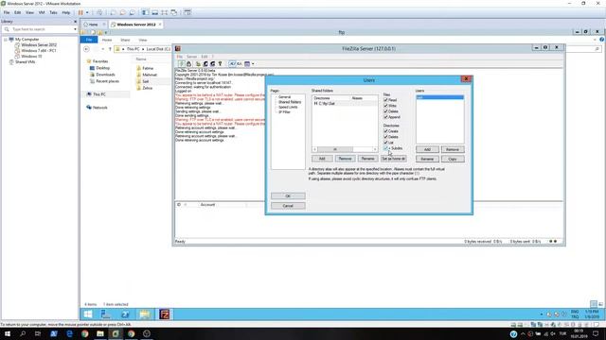This screenshot has height=340, width=606.
Task: Toggle the Directories Create checkbox
Action: (x=385, y=131)
